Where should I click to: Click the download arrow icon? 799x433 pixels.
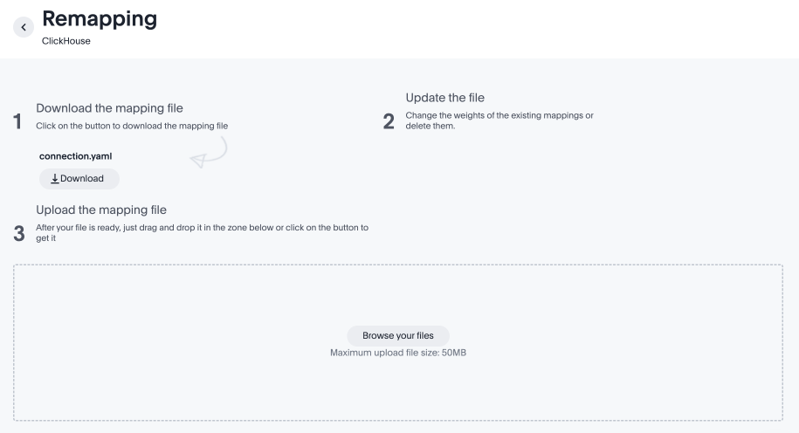click(54, 179)
